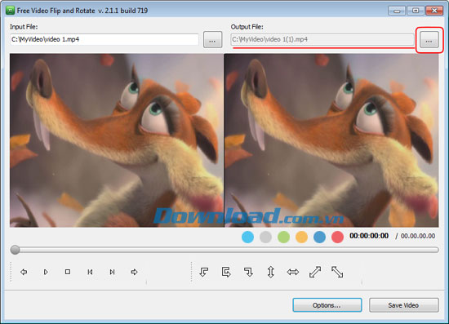Click the Input File path field
449x324 pixels.
pyautogui.click(x=104, y=39)
